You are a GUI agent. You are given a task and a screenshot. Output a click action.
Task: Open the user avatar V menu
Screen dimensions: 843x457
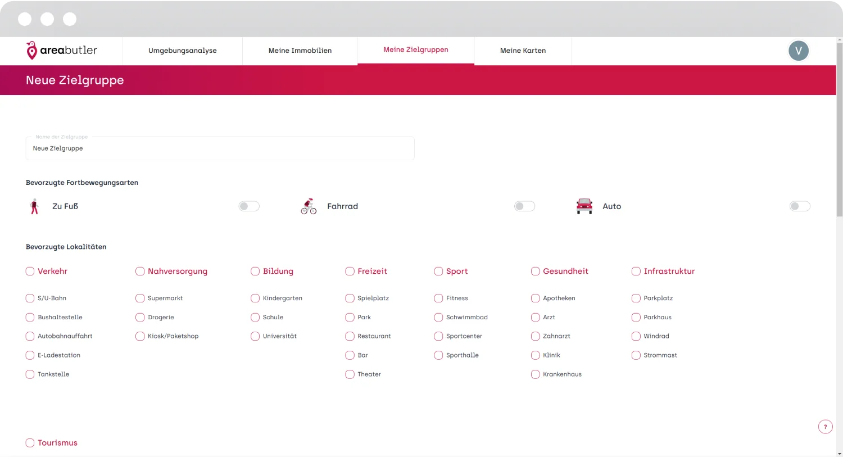(x=798, y=51)
